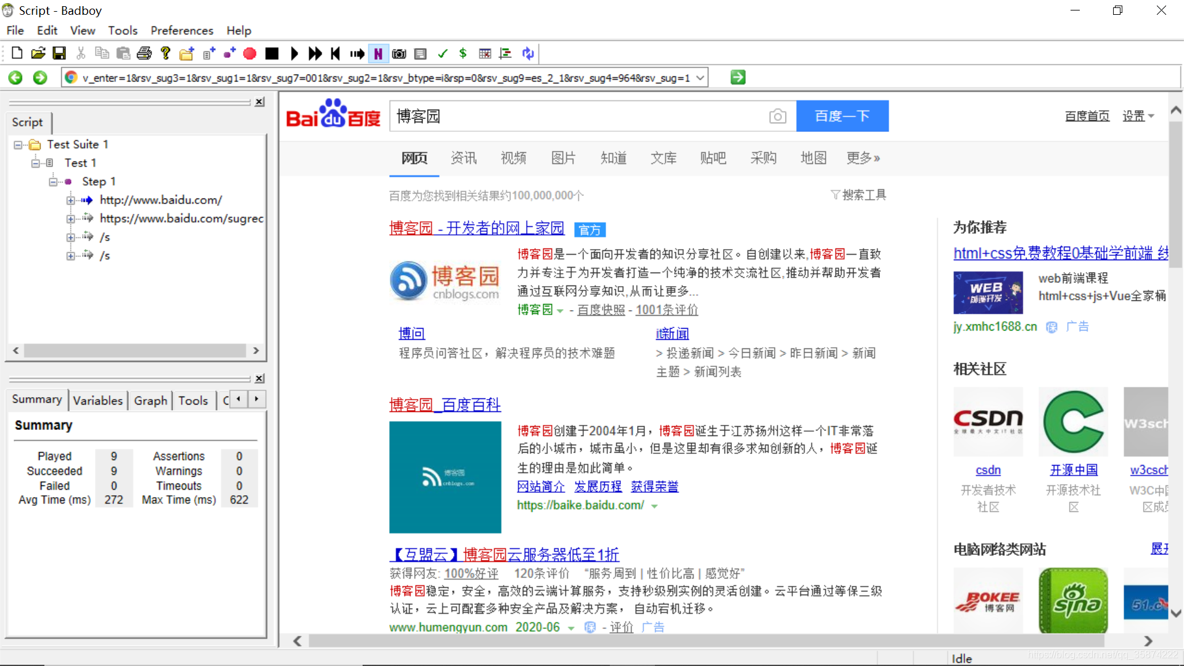Click the 百度首页 link
This screenshot has width=1184, height=666.
(x=1087, y=116)
